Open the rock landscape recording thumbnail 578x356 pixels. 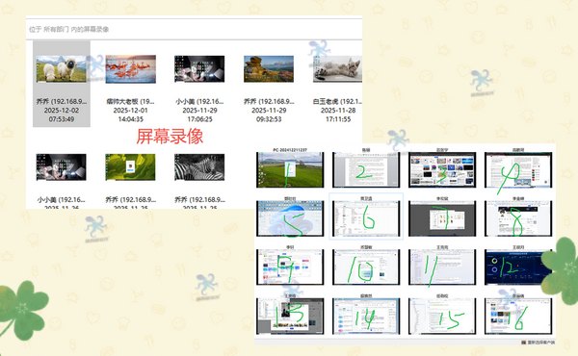pyautogui.click(x=269, y=69)
